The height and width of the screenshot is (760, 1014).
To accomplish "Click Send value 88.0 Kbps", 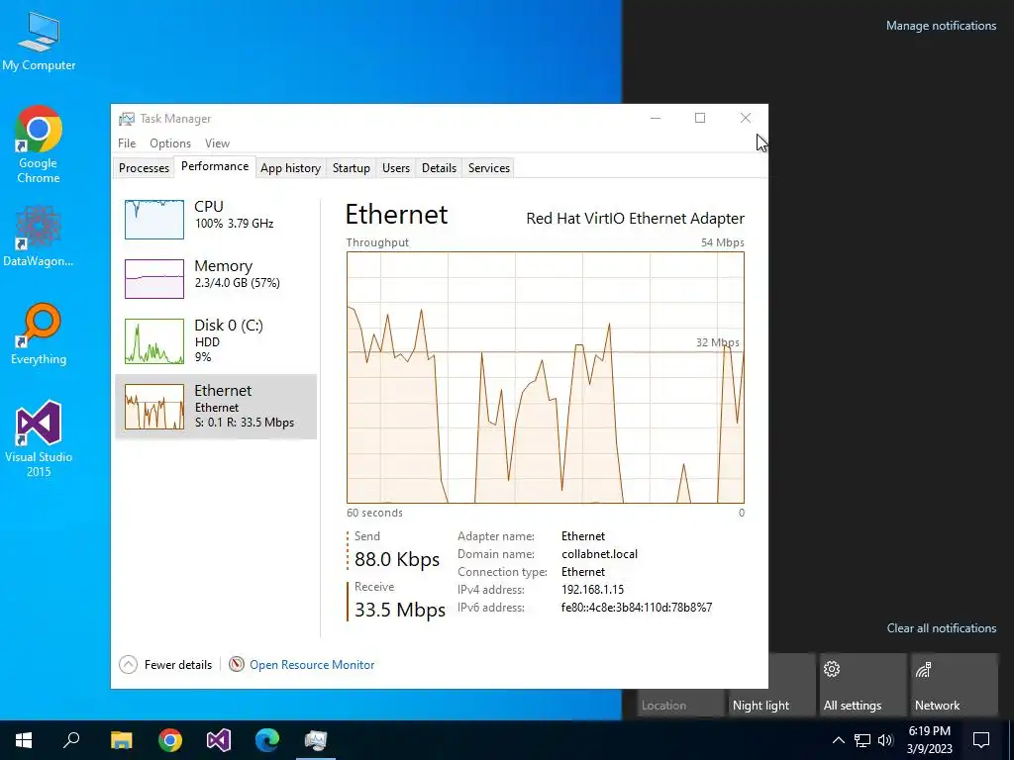I will (397, 559).
